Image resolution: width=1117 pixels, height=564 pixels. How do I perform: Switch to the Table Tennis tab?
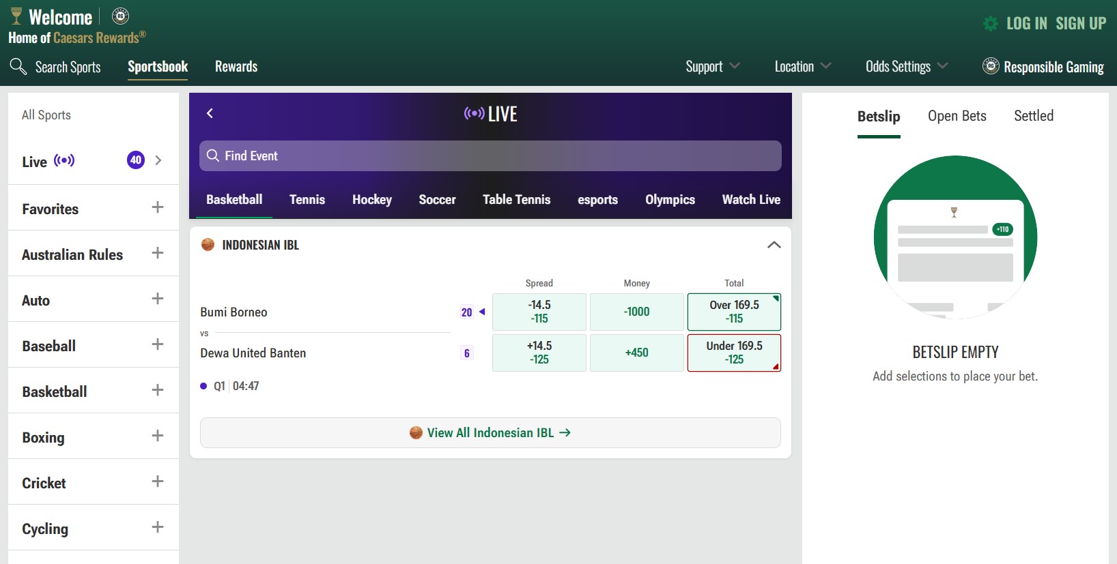pos(516,200)
